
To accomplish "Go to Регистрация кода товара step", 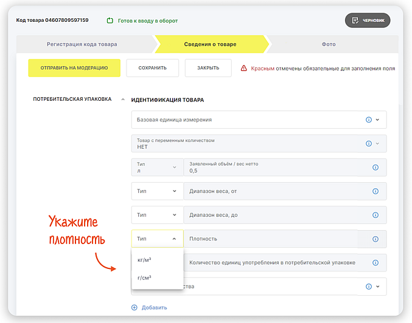I will click(x=82, y=44).
